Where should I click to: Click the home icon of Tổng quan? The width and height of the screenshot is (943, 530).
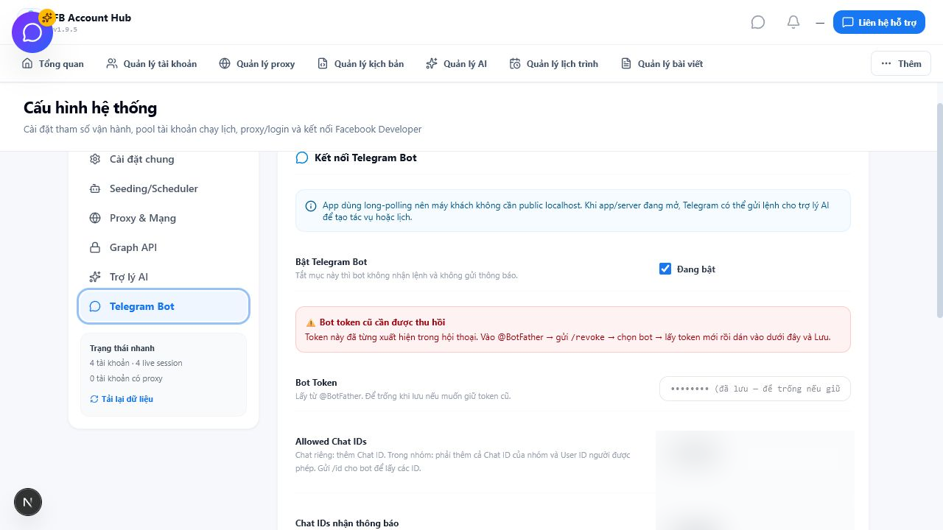(x=27, y=63)
